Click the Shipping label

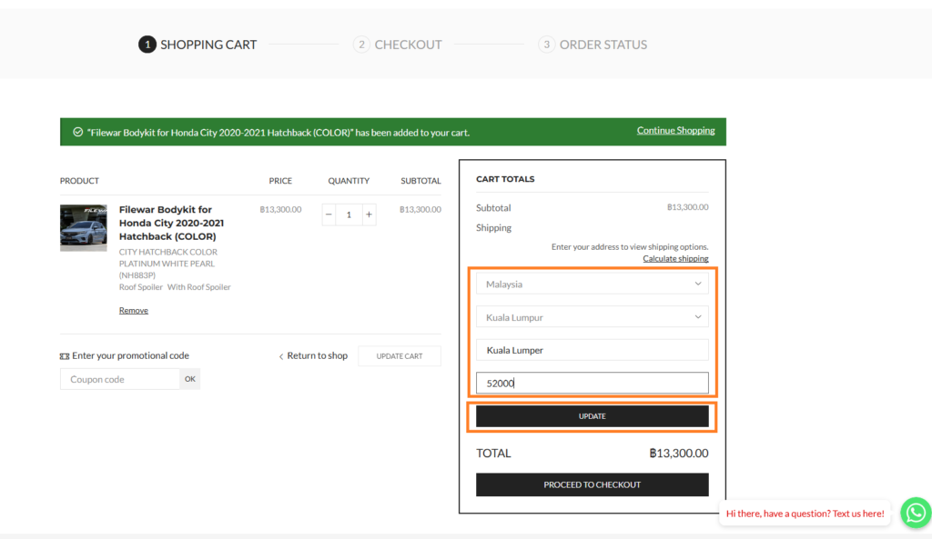tap(493, 227)
